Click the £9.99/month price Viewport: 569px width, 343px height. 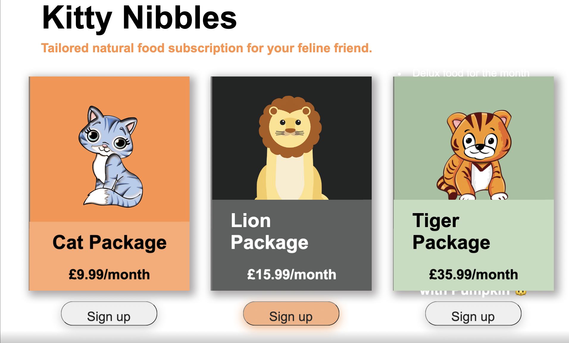coord(109,274)
